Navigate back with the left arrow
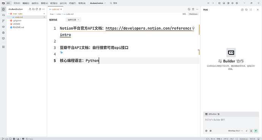The image size is (262, 140). pos(208,3)
